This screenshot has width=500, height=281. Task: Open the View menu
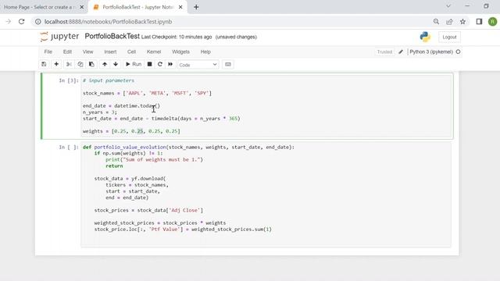point(88,52)
